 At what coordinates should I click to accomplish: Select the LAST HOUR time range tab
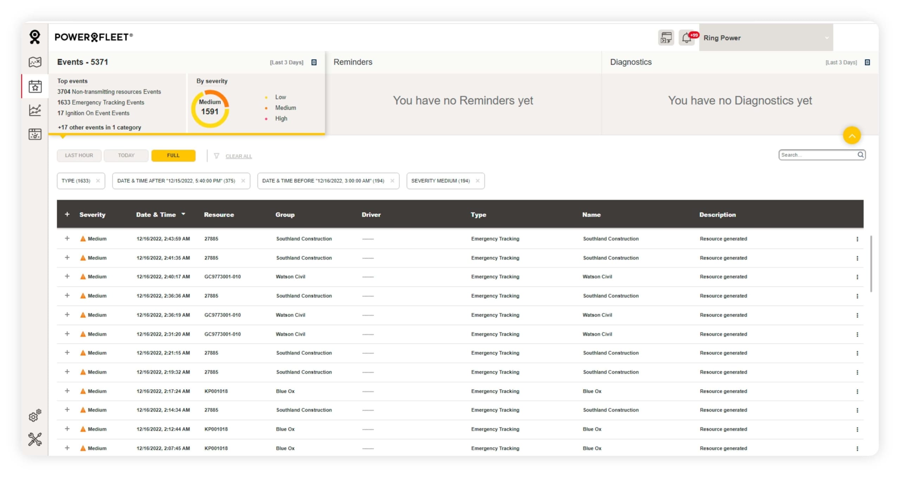coord(79,155)
